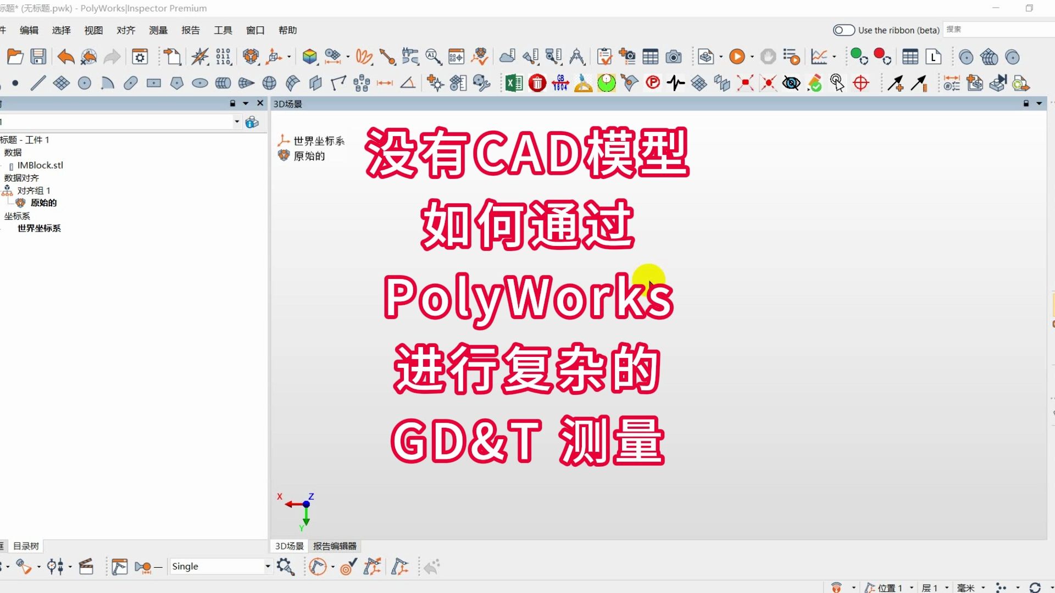Click the camera snapshot icon
Viewport: 1055px width, 593px height.
(674, 57)
